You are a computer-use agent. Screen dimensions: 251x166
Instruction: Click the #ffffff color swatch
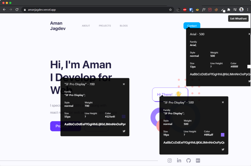[x=249, y=67]
